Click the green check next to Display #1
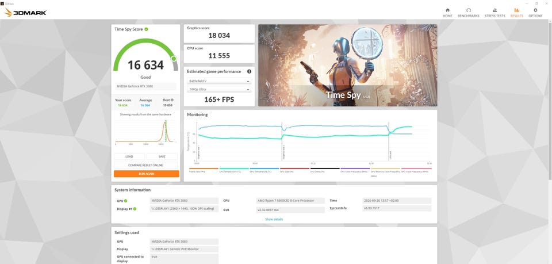This screenshot has width=552, height=264. (x=135, y=209)
